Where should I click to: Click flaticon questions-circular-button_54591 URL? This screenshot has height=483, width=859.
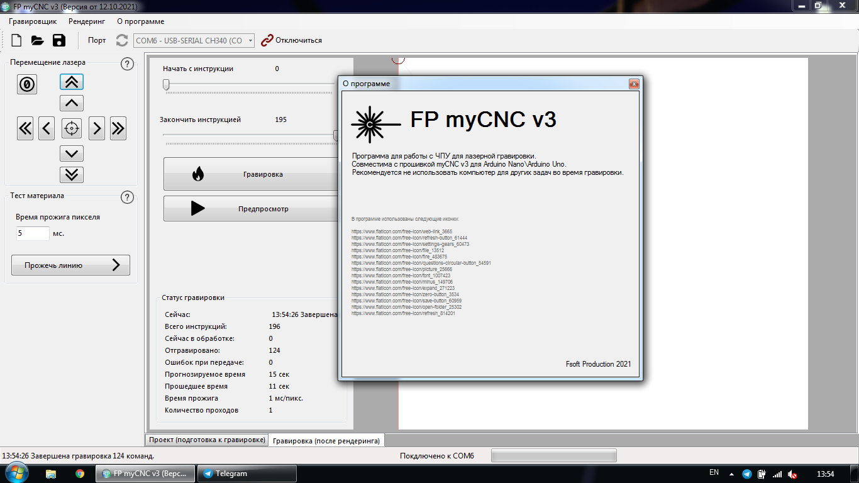421,263
